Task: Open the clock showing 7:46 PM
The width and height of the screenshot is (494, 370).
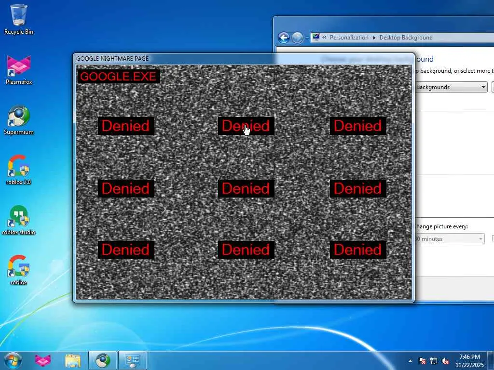Action: (x=469, y=361)
